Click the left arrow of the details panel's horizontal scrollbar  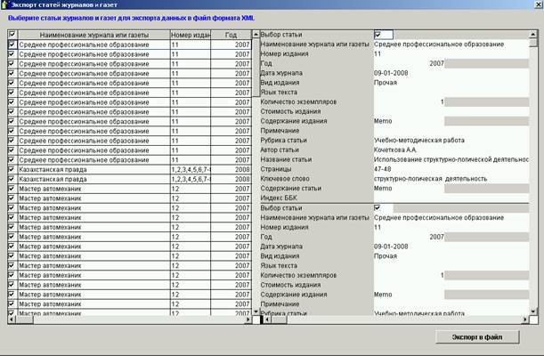[x=267, y=320]
